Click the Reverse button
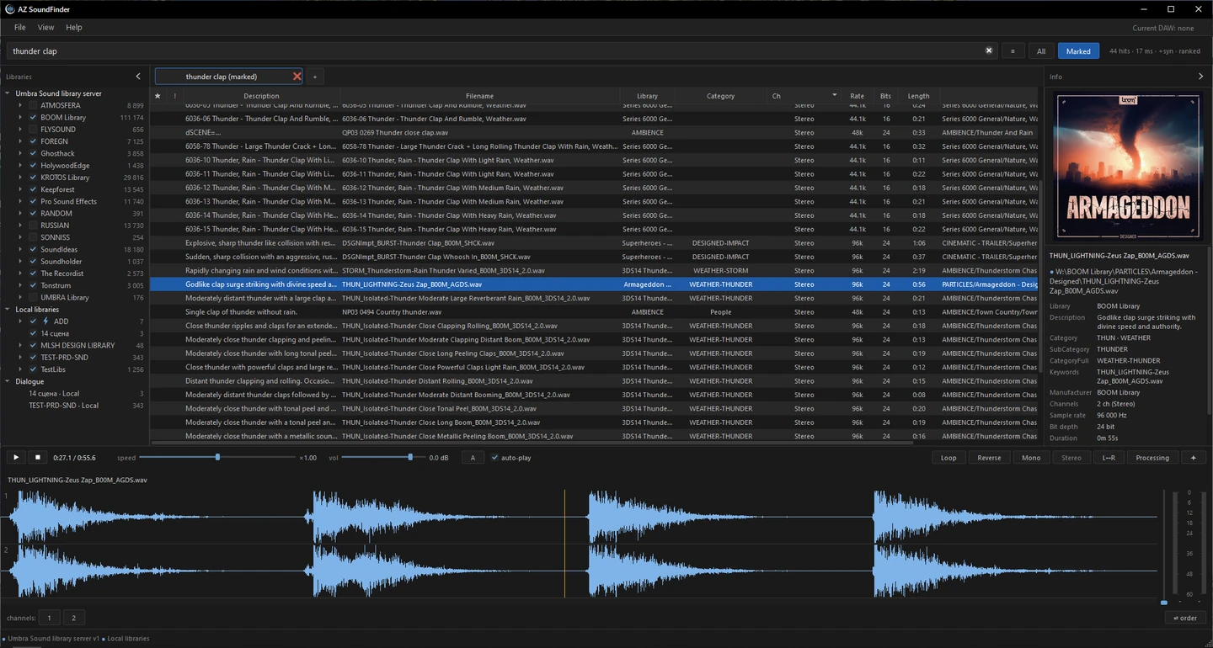Screen dimensions: 1213x648 click(x=989, y=458)
